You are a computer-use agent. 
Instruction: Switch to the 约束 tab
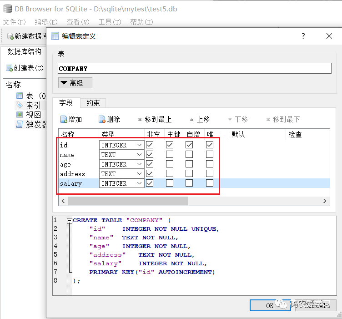click(x=93, y=103)
